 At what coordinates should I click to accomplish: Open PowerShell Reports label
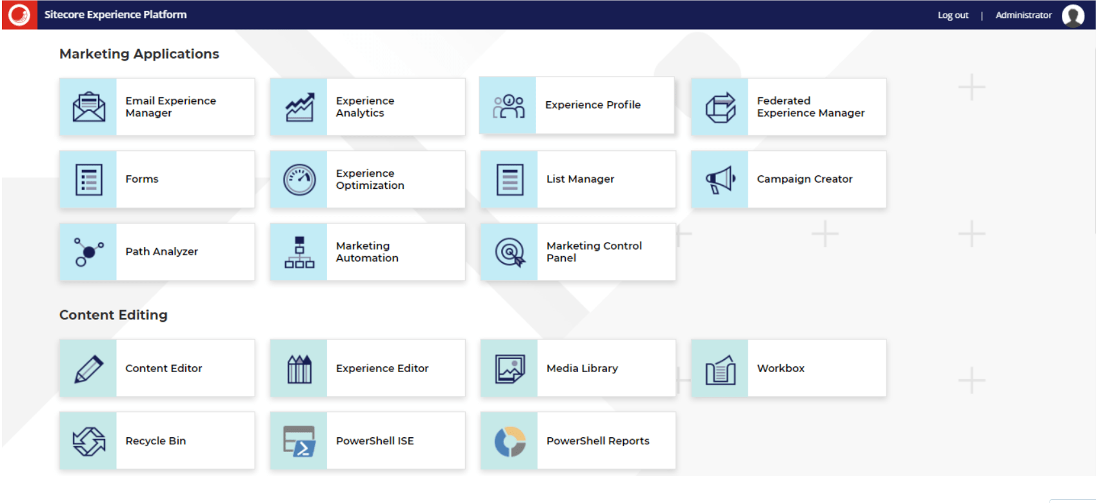(x=598, y=441)
